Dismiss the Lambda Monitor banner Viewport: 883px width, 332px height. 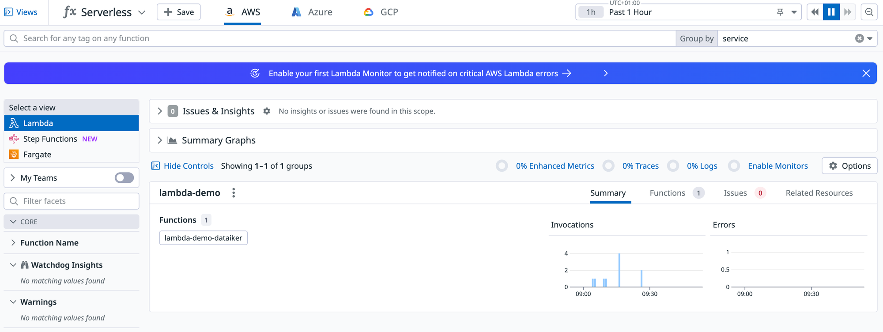click(866, 73)
